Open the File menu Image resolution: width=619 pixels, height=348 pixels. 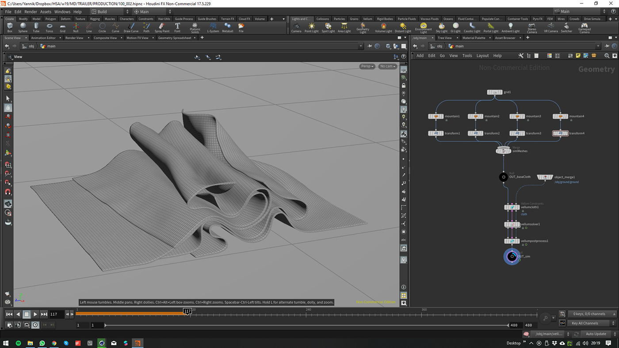pos(8,11)
